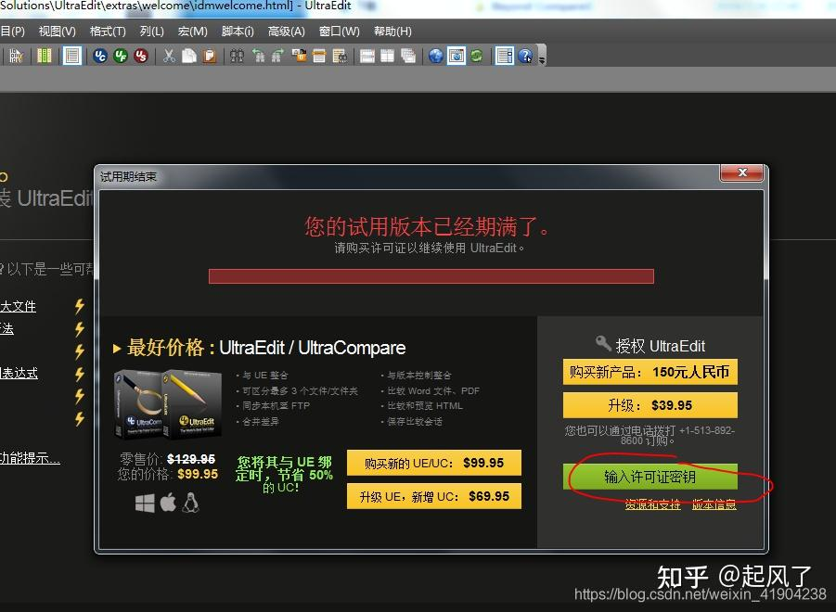Close the 试用期结束 dialog
836x612 pixels.
(x=741, y=172)
